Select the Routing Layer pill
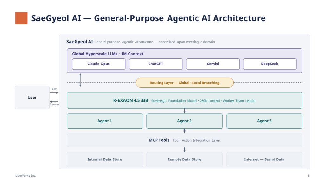The height and width of the screenshot is (183, 325). click(x=185, y=83)
